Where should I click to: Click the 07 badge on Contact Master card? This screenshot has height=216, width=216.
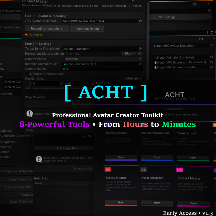coord(179,170)
